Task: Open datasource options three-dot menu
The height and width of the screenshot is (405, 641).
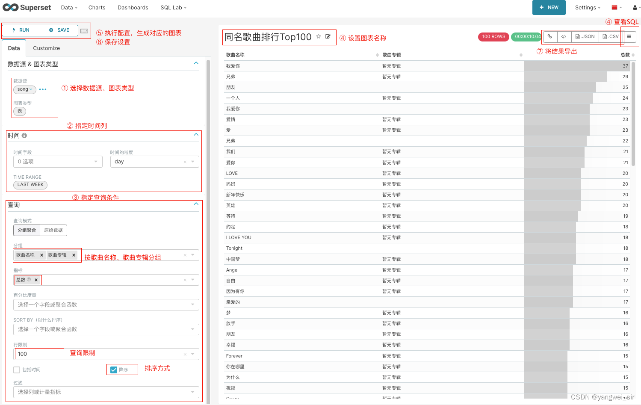Action: point(43,89)
